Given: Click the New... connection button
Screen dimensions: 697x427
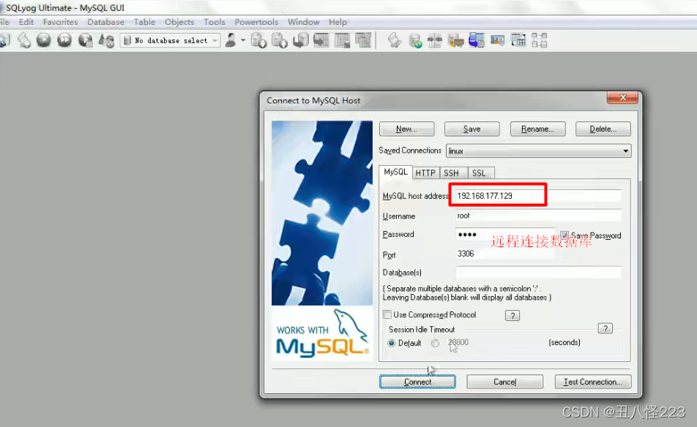Looking at the screenshot, I should (x=406, y=129).
